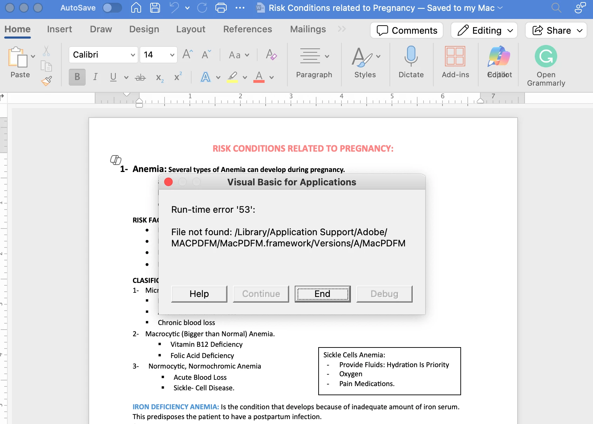Expand Paste options arrow

click(x=33, y=56)
